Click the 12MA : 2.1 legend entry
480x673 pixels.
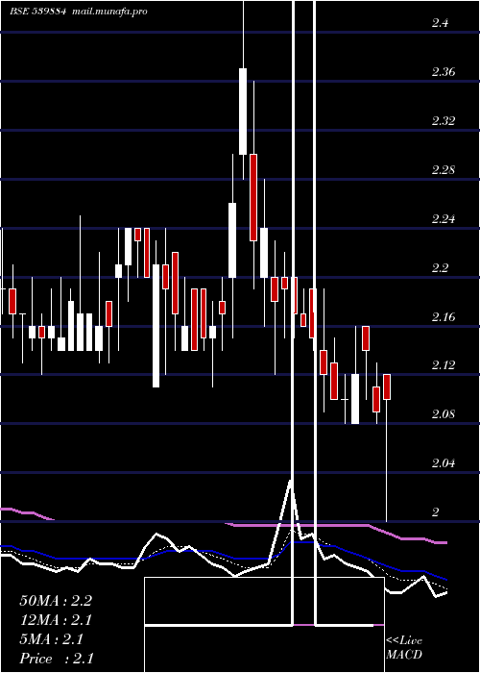point(56,620)
